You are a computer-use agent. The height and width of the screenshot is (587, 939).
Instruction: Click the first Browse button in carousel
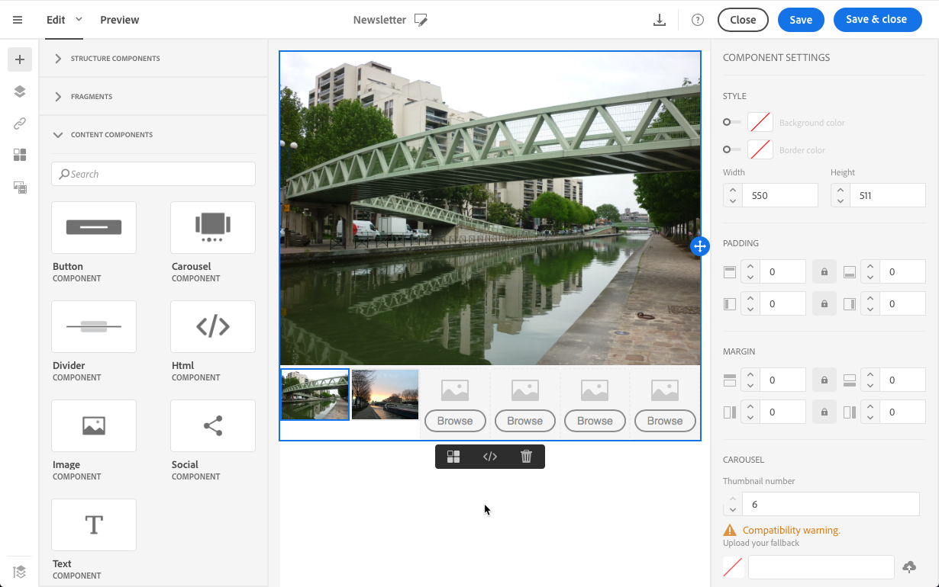(455, 421)
